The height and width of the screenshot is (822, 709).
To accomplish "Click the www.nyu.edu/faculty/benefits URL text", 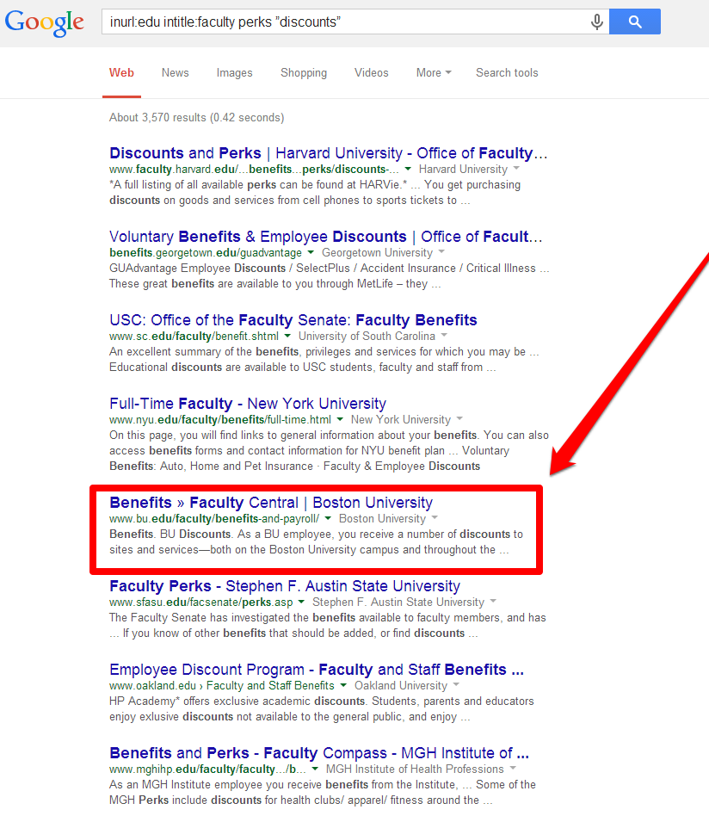I will [x=220, y=419].
